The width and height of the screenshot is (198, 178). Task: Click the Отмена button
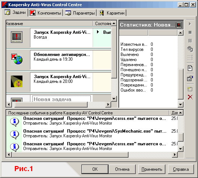click(x=122, y=169)
